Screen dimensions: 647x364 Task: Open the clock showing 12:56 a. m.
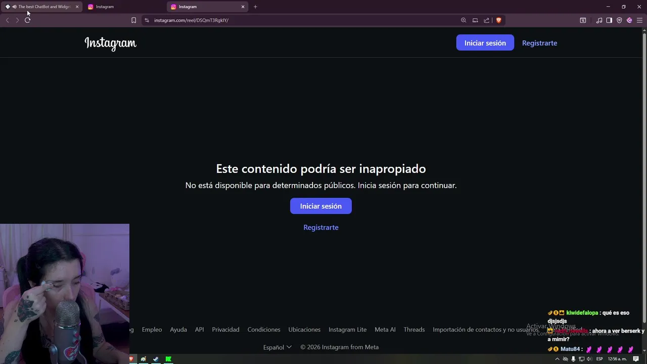(617, 359)
